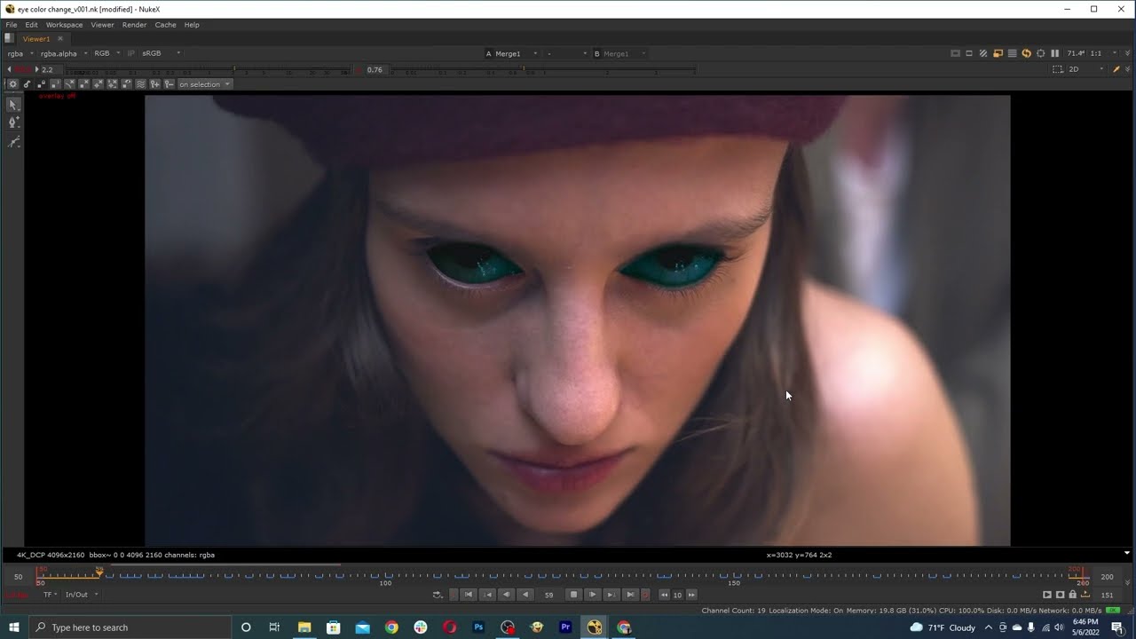Select the add points pen tool

pos(13,122)
